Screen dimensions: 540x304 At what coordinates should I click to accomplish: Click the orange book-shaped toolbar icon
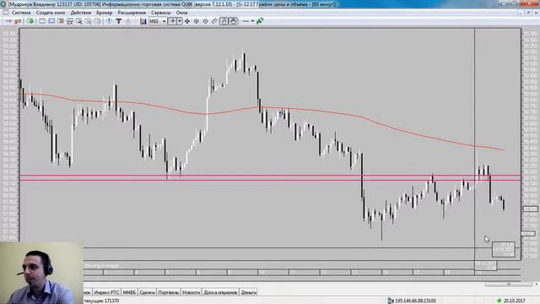61,21
